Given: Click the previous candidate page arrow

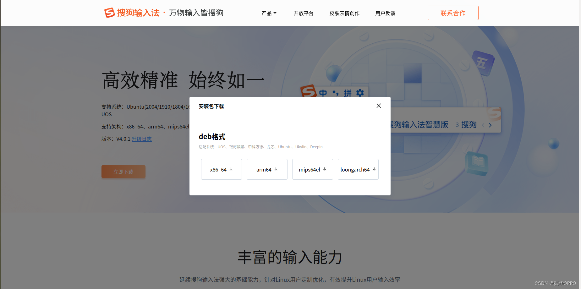Looking at the screenshot, I should [x=483, y=125].
